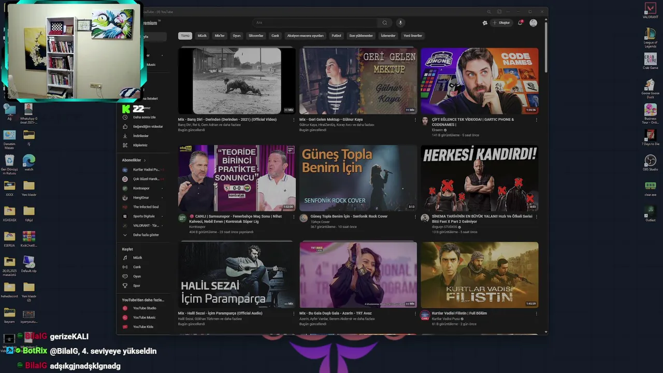This screenshot has width=663, height=373.
Task: Open clear.exe desktop icon
Action: pos(650,188)
